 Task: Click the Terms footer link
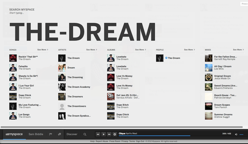pos(132,141)
